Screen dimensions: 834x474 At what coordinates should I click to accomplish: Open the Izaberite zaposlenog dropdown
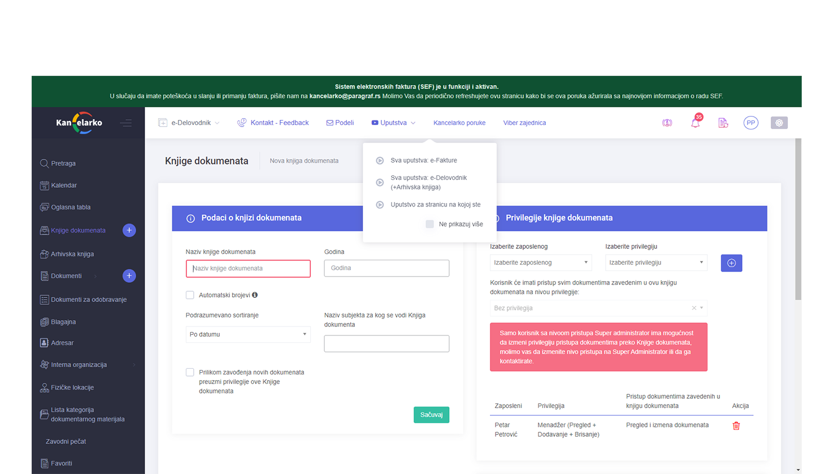540,262
